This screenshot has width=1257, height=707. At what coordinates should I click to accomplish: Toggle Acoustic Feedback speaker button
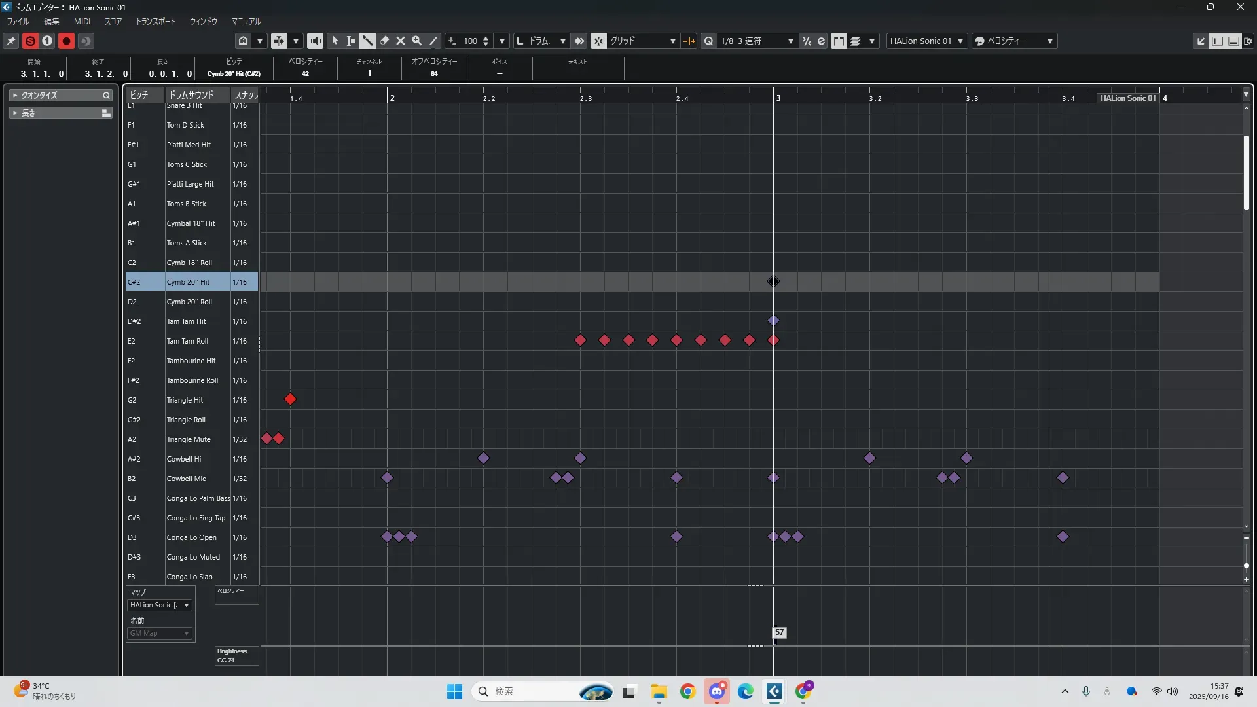tap(315, 41)
